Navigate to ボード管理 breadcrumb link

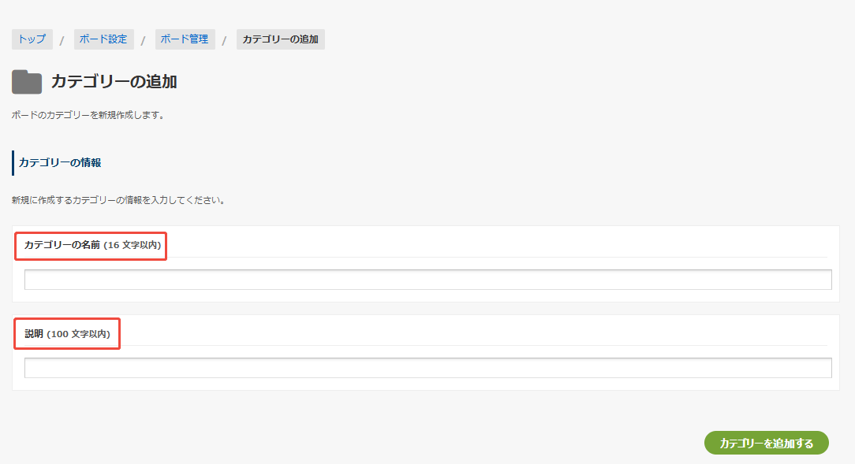(185, 39)
